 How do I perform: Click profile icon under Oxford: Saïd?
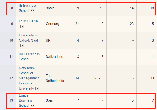[x=22, y=45]
